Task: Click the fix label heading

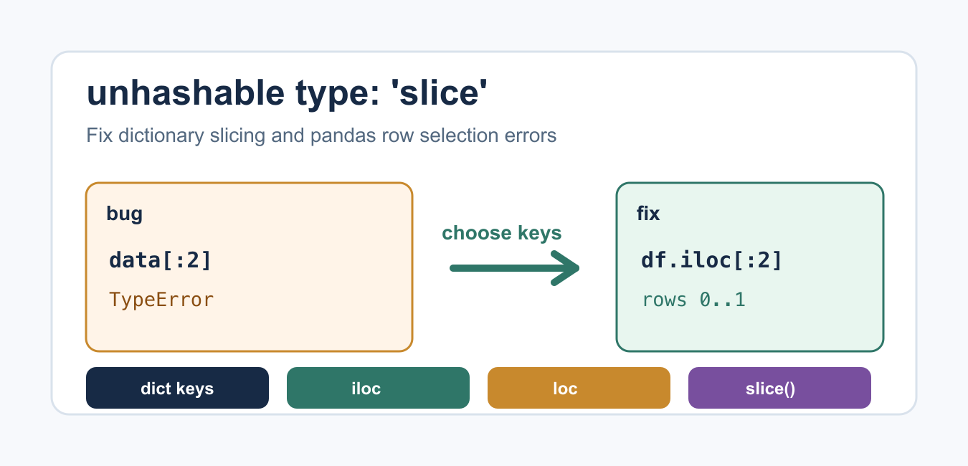Action: (x=648, y=213)
